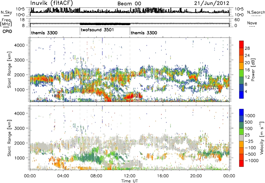Click the "N.Sky" legend label

[x=6, y=12]
